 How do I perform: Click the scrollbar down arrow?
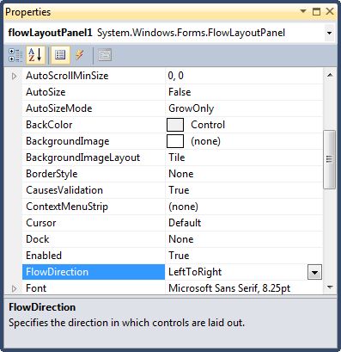330,287
